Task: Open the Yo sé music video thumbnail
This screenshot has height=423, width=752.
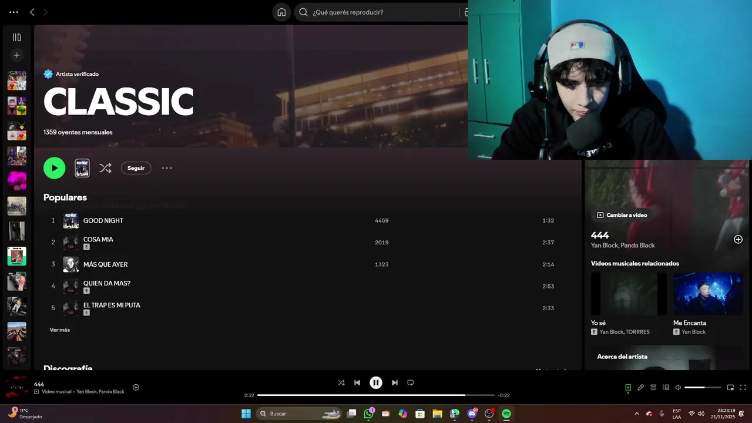Action: click(x=629, y=294)
